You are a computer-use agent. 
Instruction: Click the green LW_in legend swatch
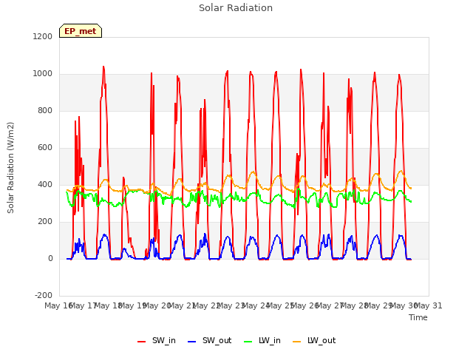[x=248, y=342]
